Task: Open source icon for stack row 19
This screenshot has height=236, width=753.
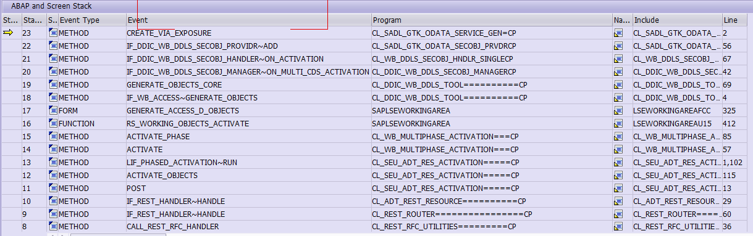Action: pyautogui.click(x=53, y=85)
